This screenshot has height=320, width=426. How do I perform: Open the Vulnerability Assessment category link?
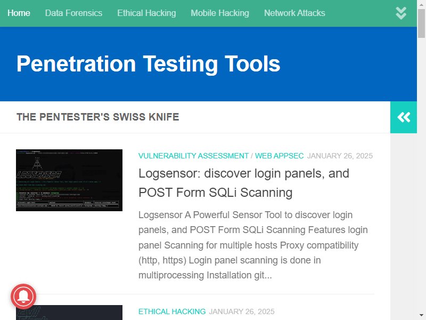tap(193, 156)
